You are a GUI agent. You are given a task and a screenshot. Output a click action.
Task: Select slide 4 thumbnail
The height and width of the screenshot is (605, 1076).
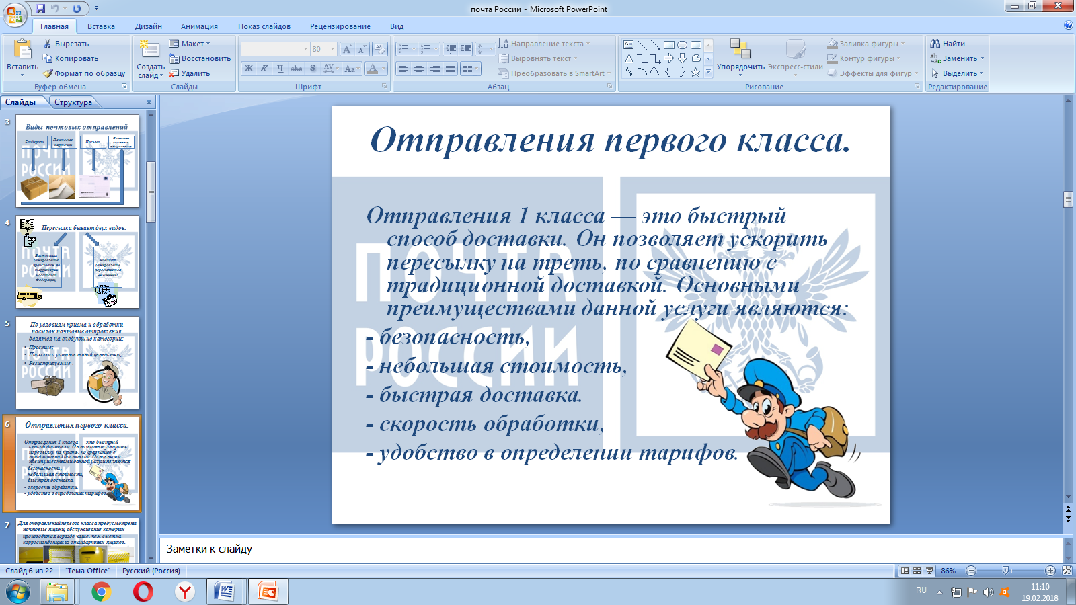77,261
